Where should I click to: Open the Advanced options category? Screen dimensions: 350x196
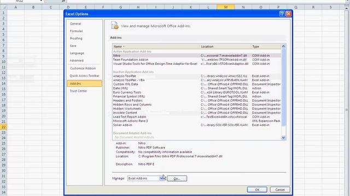(x=77, y=60)
